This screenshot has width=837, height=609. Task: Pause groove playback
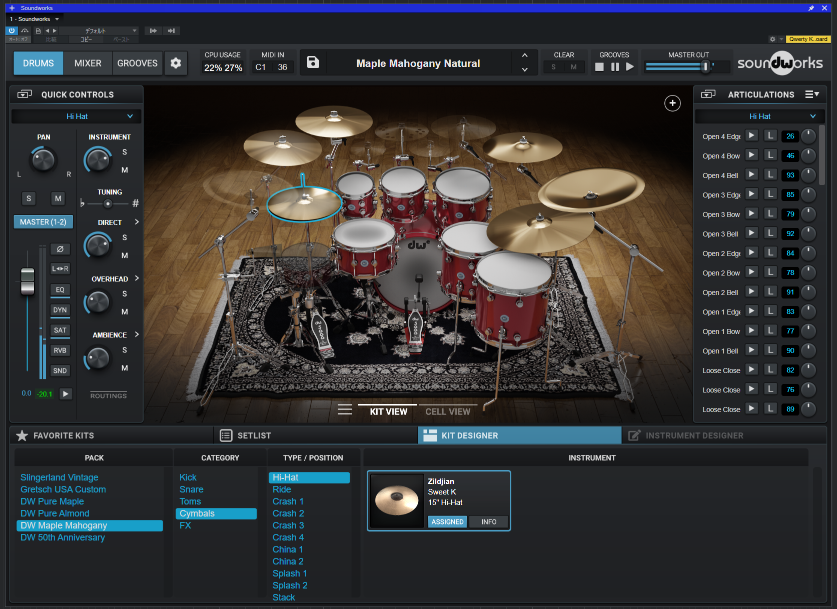click(x=615, y=66)
